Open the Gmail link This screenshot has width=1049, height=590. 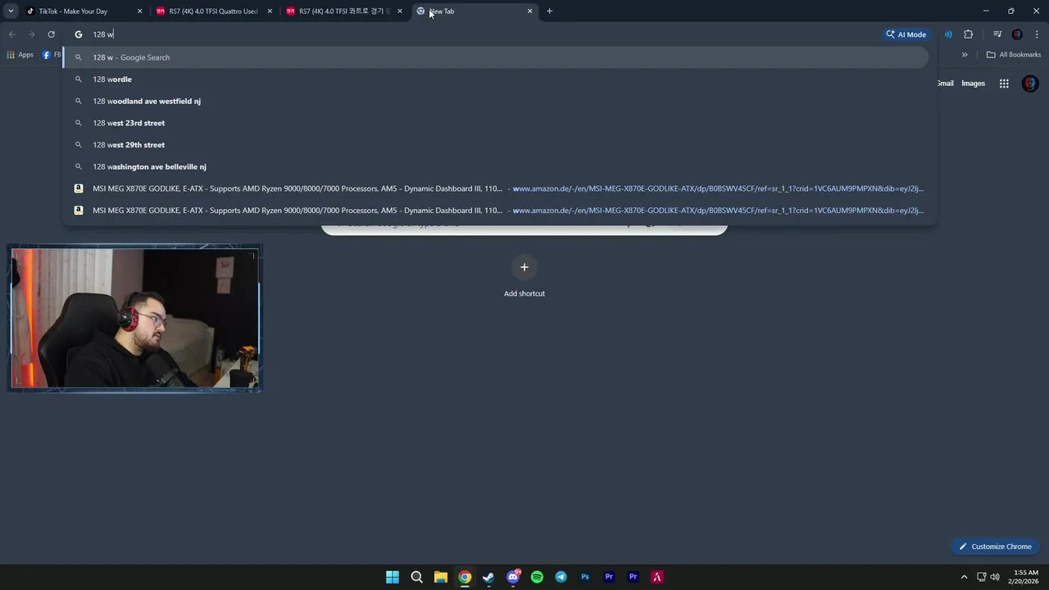(945, 84)
